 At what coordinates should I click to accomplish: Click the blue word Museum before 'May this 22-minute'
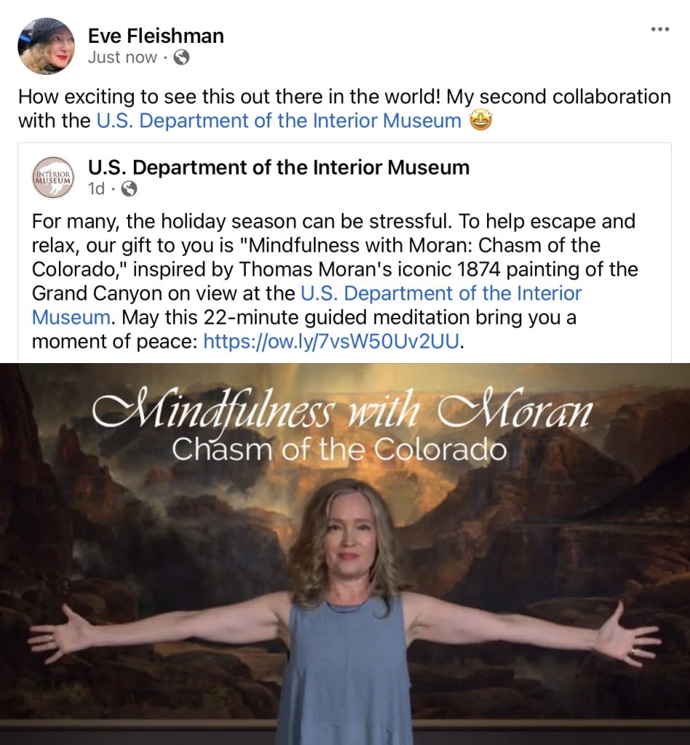(71, 317)
